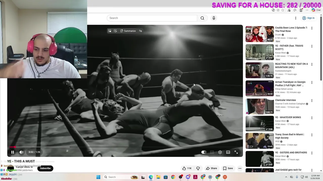Open options menu for Coulda Been Love 2
Viewport: 323px width, 181px height.
pyautogui.click(x=312, y=28)
